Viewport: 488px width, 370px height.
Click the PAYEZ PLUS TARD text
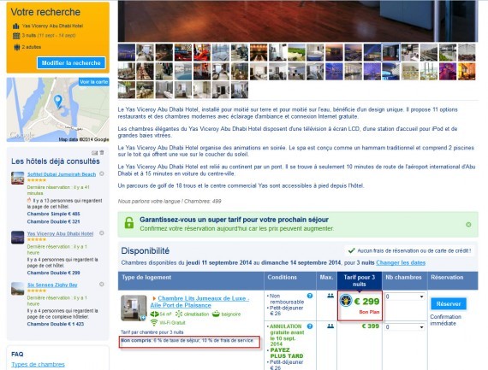pyautogui.click(x=286, y=353)
